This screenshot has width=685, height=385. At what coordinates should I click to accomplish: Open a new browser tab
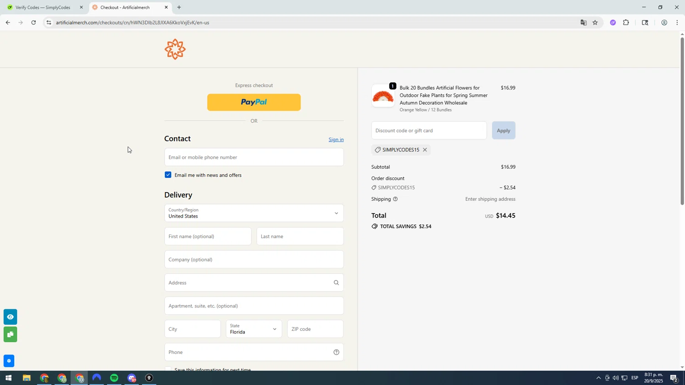pyautogui.click(x=179, y=7)
